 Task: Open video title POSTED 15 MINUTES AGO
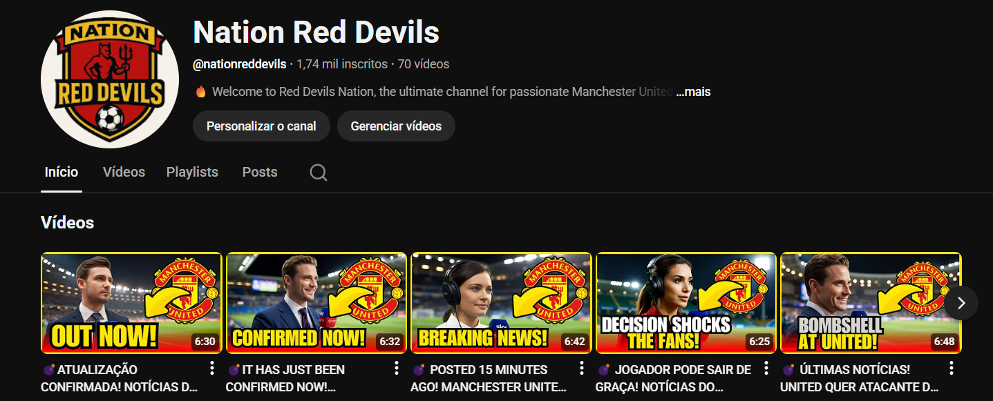pos(489,378)
